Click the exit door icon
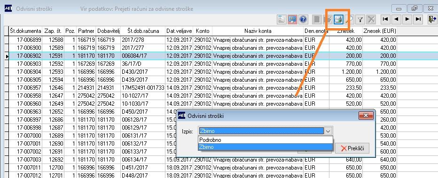The image size is (438, 178). point(432,19)
